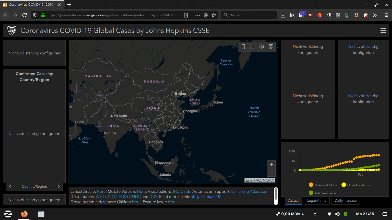The width and height of the screenshot is (392, 220).
Task: Zoom out on the map
Action: click(271, 172)
